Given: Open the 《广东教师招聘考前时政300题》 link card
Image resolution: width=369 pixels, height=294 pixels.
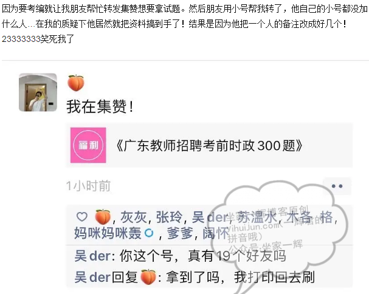Looking at the screenshot, I should point(209,145).
